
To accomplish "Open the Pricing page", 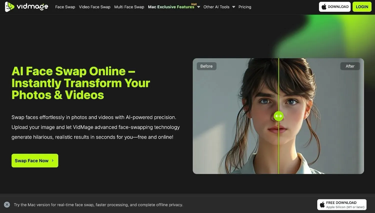I will [x=245, y=7].
